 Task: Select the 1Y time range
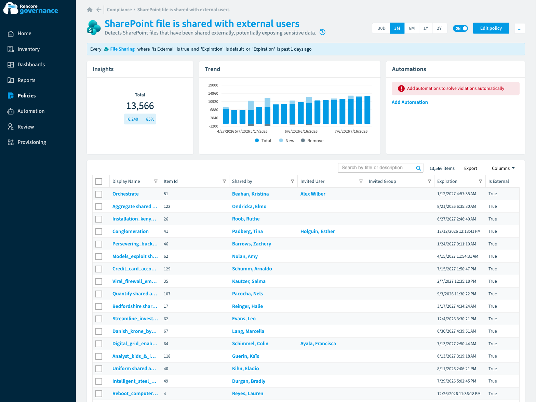point(426,28)
